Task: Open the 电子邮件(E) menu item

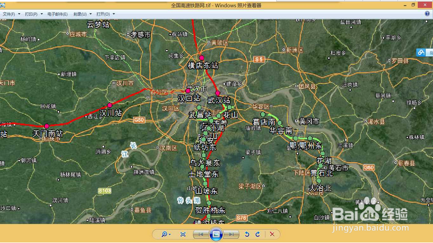Action: coord(57,14)
